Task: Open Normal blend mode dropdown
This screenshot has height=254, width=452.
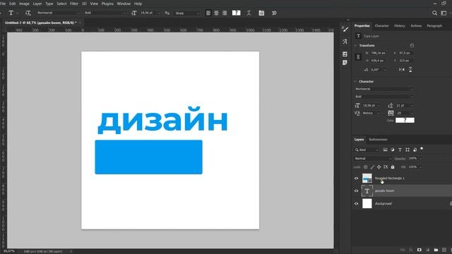Action: [373, 159]
